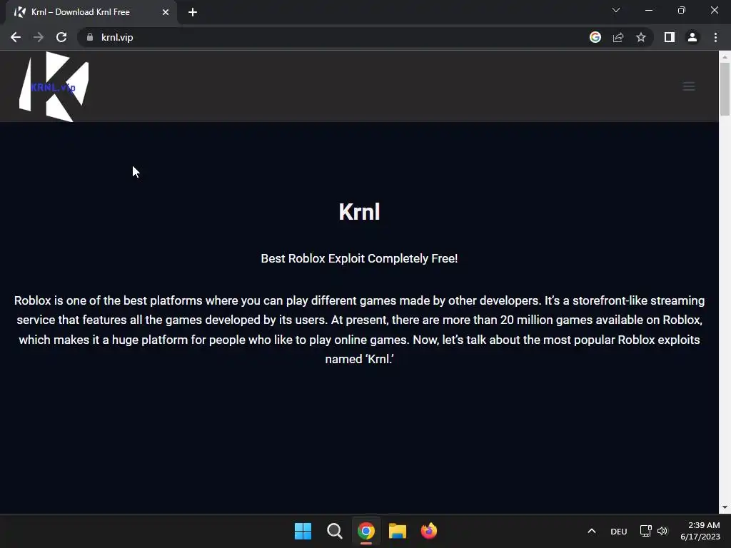Open the taskbar clock and date
The width and height of the screenshot is (731, 548).
[700, 531]
